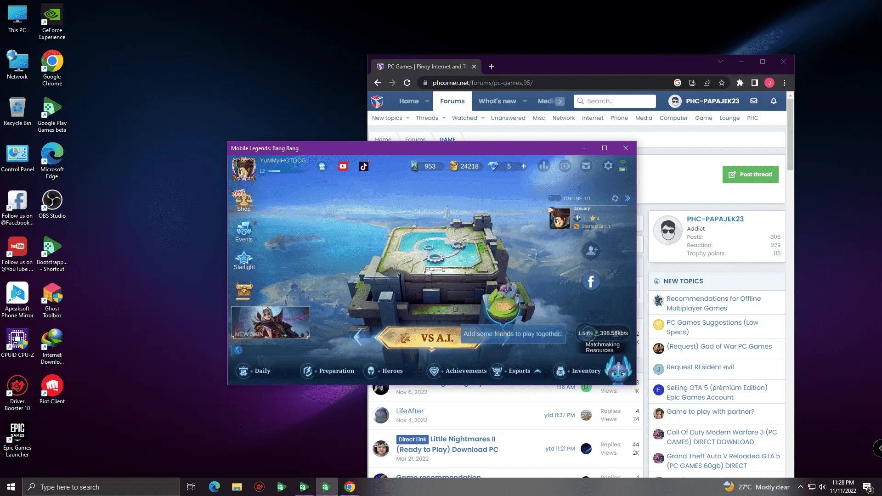Open the What's new dropdown arrow

(x=525, y=101)
